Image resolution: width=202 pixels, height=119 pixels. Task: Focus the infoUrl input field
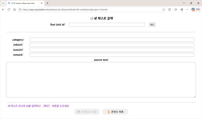pyautogui.click(x=112, y=45)
